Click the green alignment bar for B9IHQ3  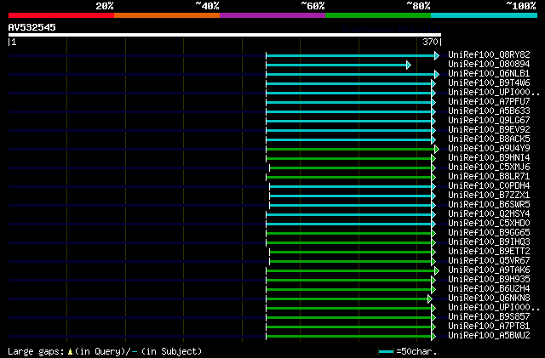coord(351,243)
